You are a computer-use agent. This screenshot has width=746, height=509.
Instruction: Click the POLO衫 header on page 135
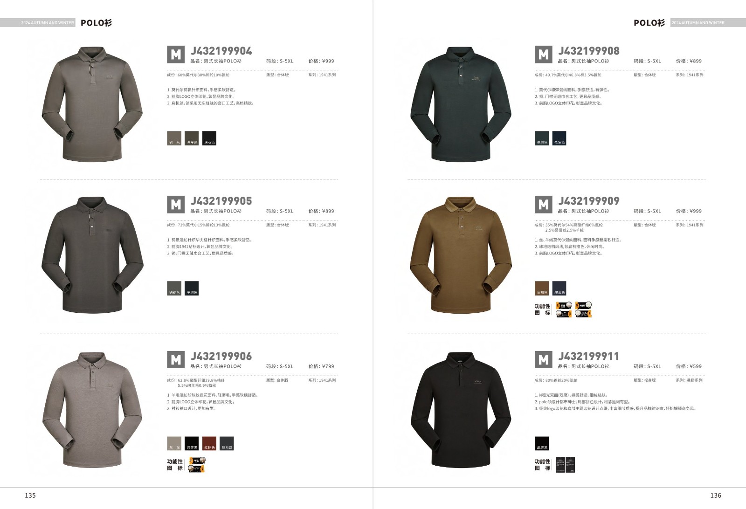pos(96,23)
